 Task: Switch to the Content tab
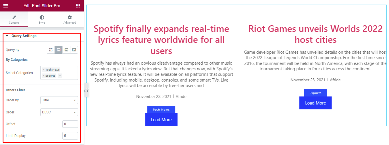click(14, 20)
